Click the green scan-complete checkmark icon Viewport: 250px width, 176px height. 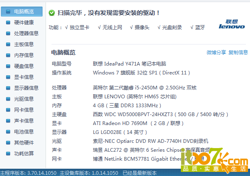click(52, 13)
